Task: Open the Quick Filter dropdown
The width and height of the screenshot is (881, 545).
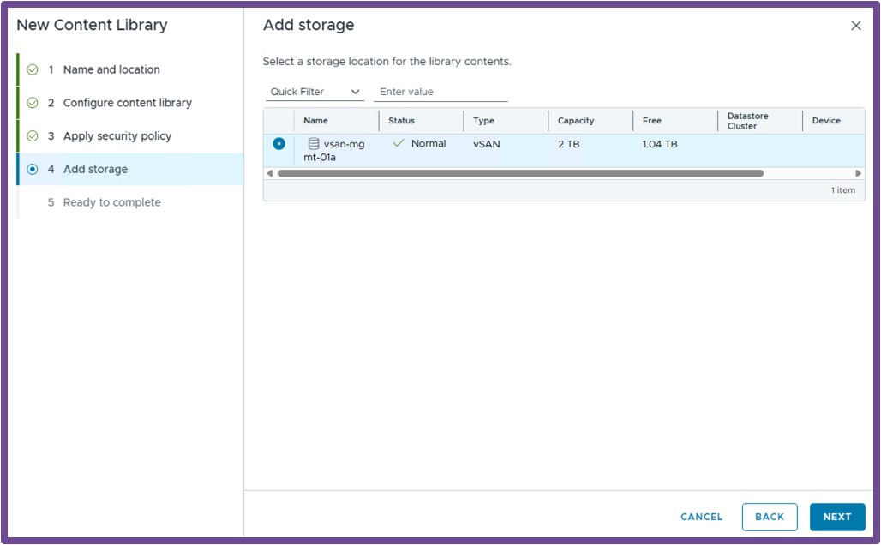Action: pos(315,92)
